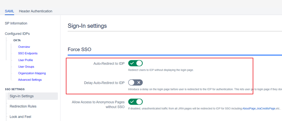Open the User Groups link

26,67
